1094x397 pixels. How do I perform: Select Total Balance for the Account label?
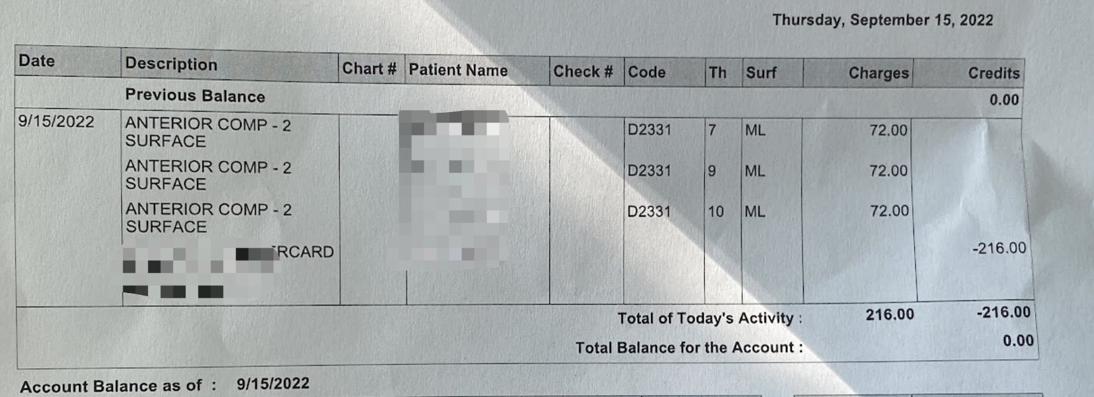[x=689, y=348]
